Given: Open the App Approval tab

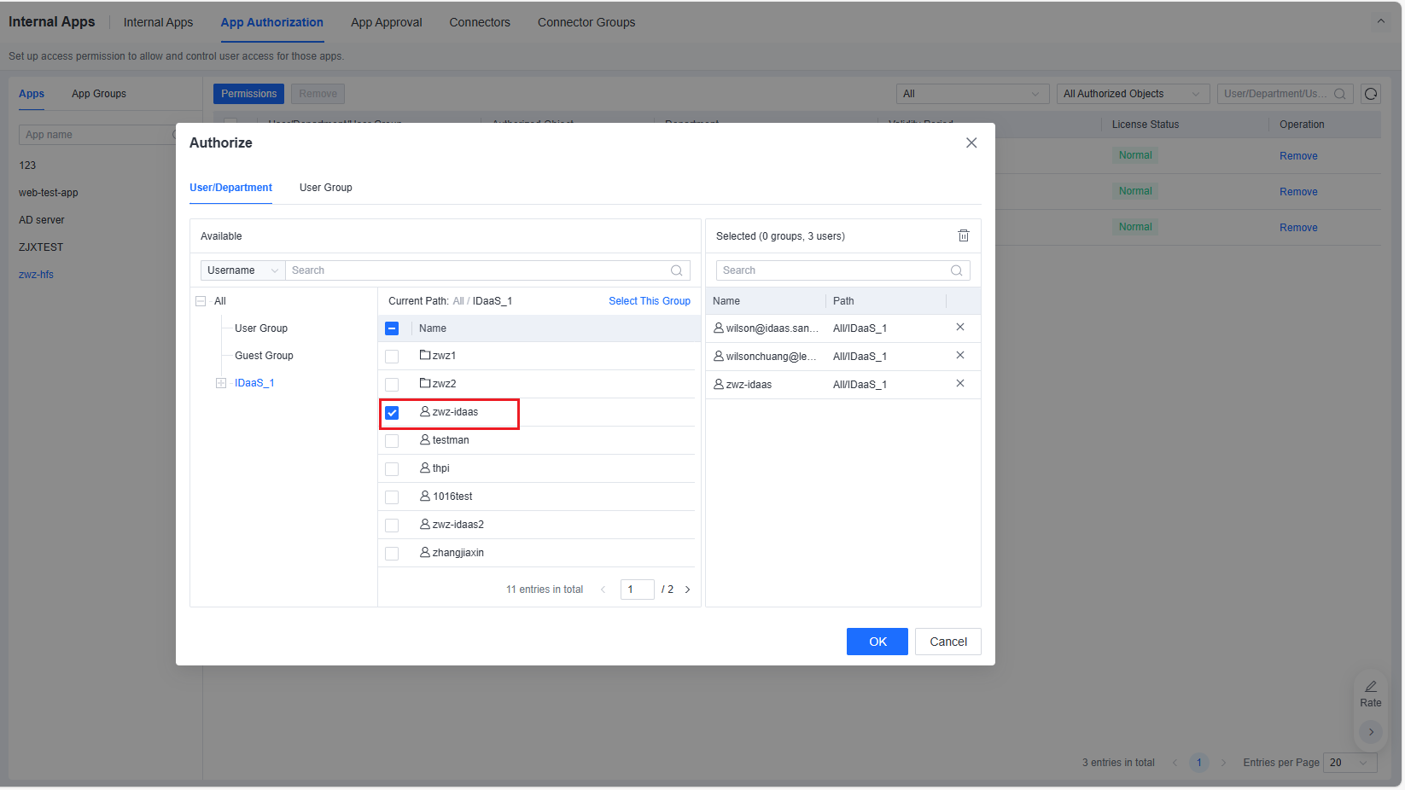Looking at the screenshot, I should (387, 22).
